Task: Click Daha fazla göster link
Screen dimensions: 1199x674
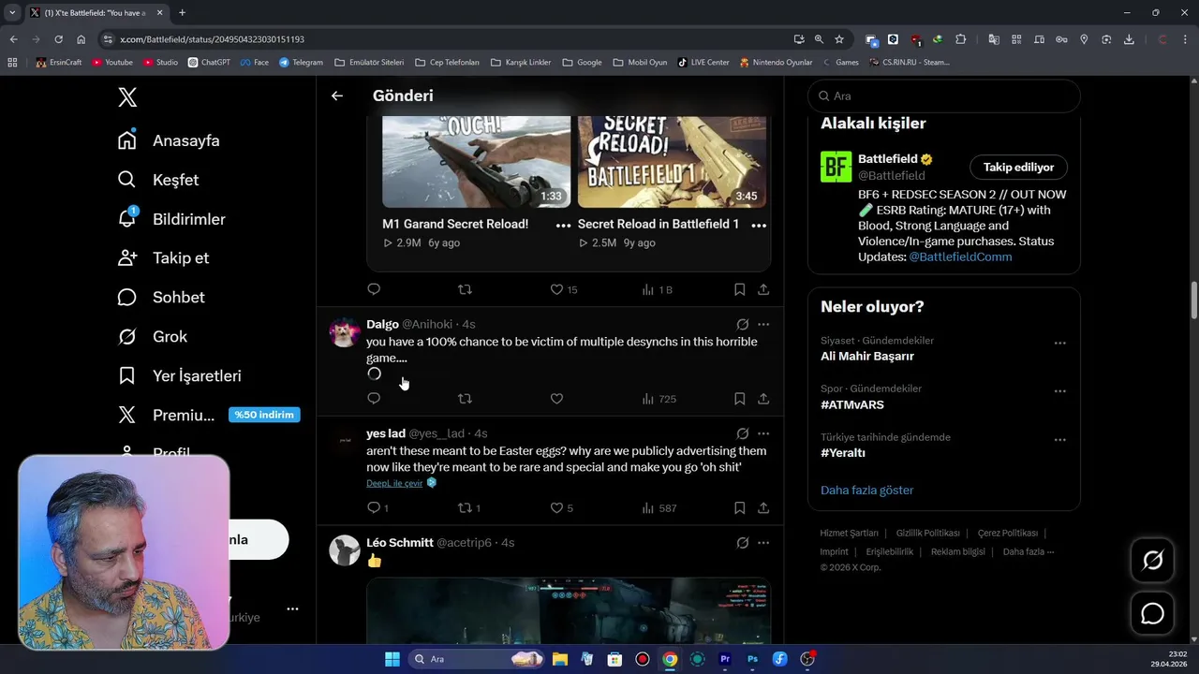Action: point(866,491)
